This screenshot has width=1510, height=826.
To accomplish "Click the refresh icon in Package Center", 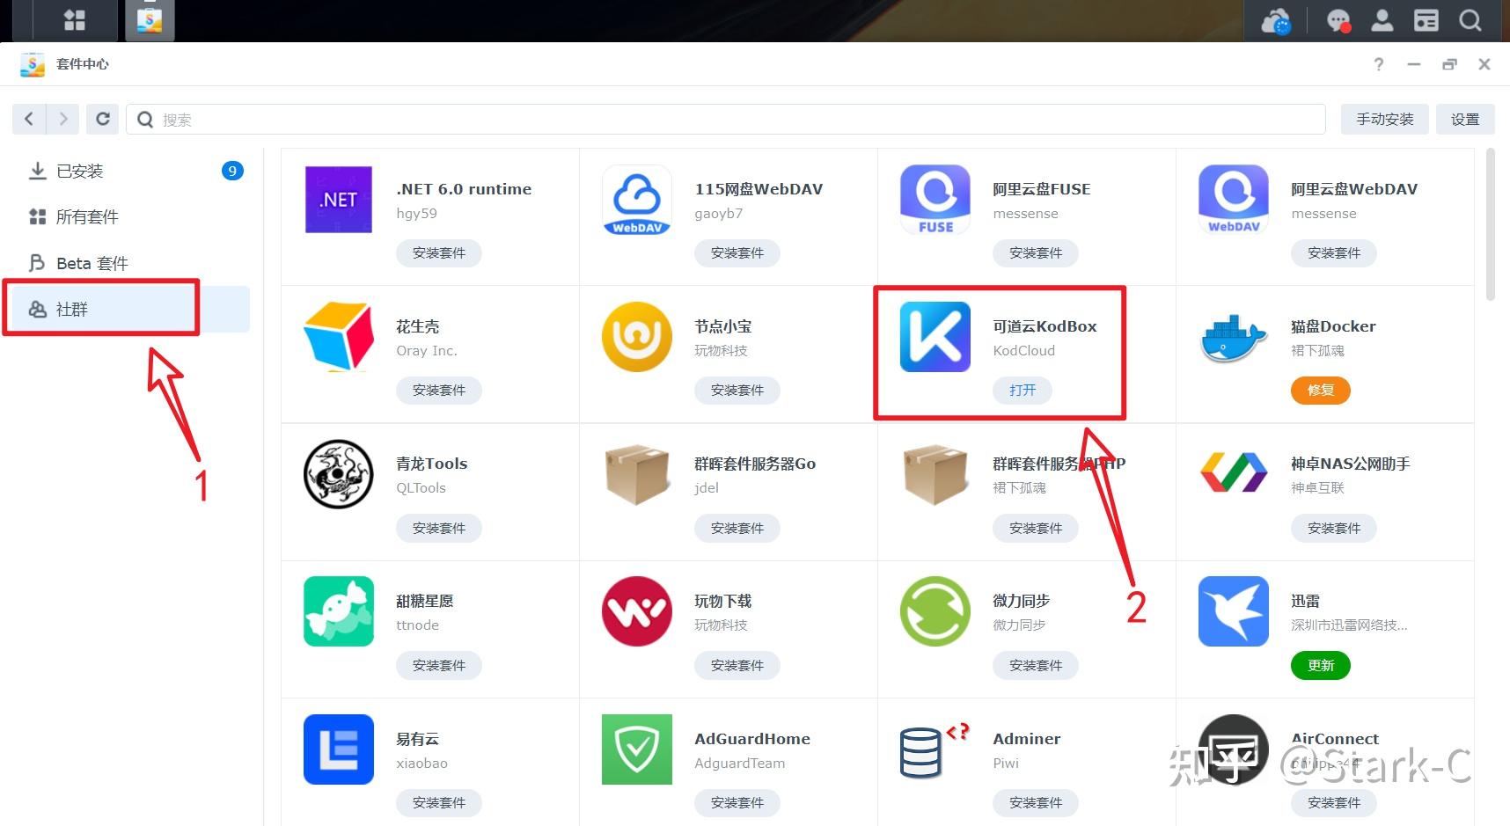I will tap(102, 119).
